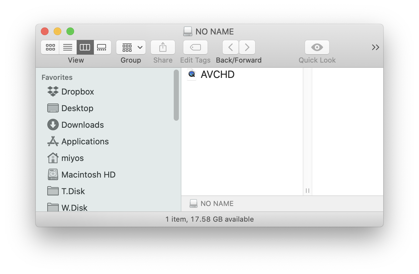Select the AVCHD file in column
The height and width of the screenshot is (274, 419).
coord(217,74)
